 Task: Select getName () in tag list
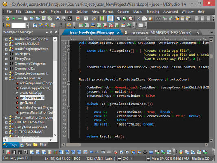coord(28,103)
